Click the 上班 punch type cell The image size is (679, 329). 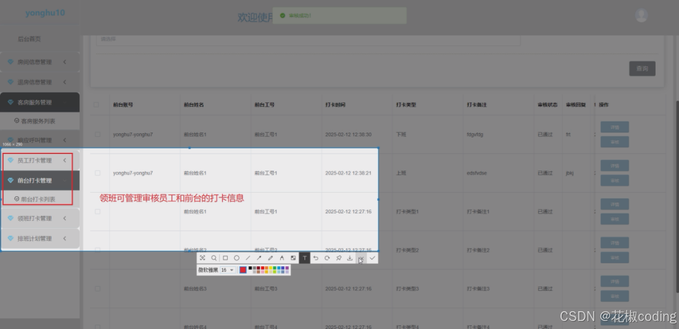(401, 172)
